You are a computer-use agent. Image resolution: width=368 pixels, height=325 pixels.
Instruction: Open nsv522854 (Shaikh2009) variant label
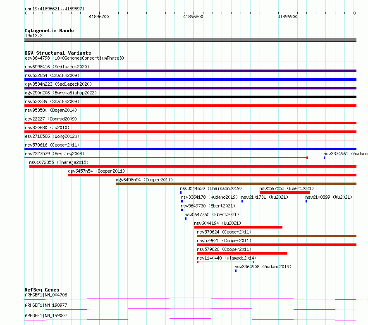[52, 75]
